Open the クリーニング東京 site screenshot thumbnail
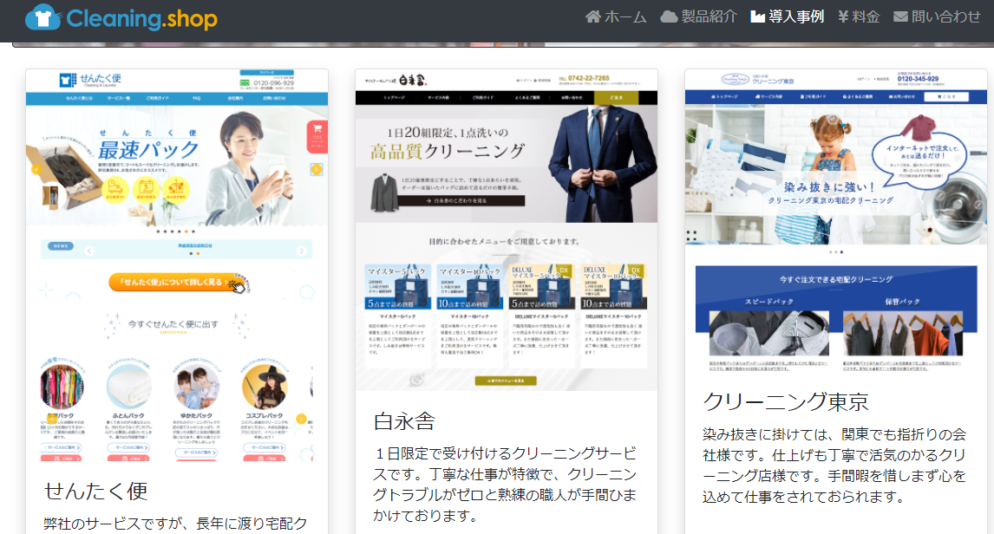The image size is (994, 534). click(x=836, y=220)
